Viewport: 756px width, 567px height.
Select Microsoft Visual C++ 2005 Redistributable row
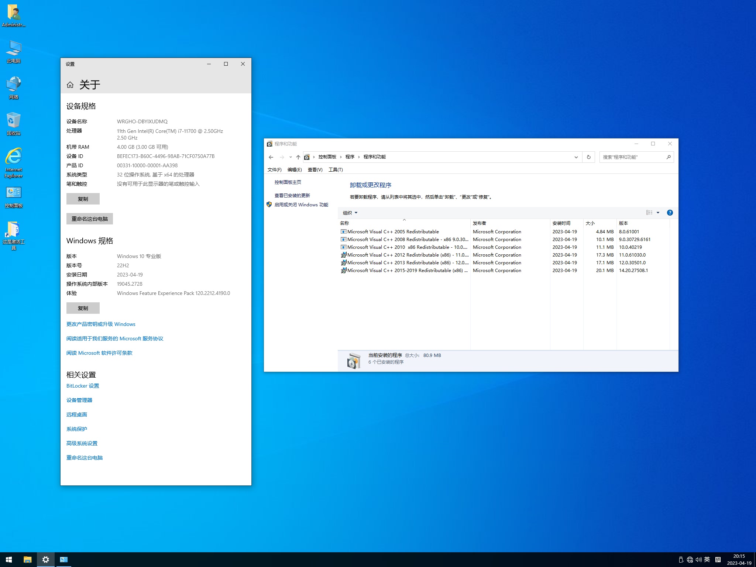click(x=504, y=232)
